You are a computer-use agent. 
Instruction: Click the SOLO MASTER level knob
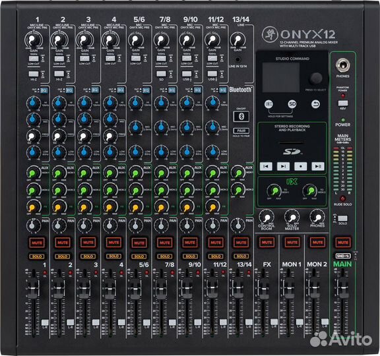tap(292, 218)
